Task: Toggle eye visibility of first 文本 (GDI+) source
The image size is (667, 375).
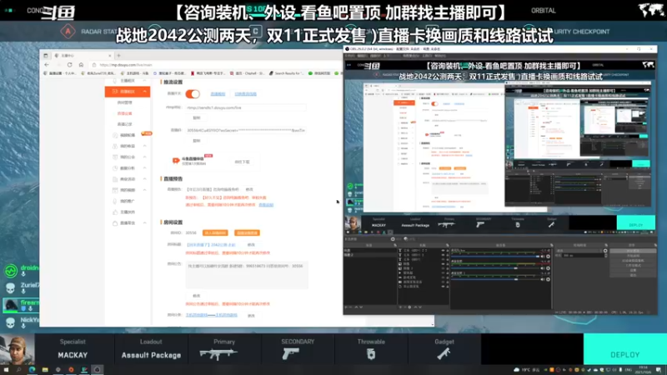Action: 443,251
